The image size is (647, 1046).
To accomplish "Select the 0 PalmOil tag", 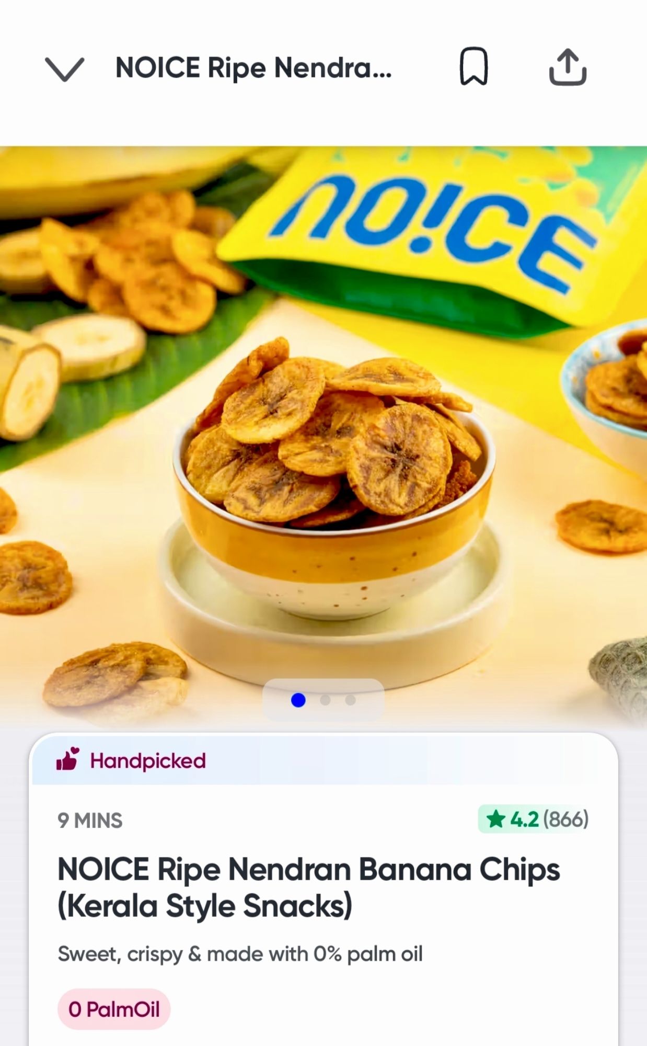I will click(114, 1009).
